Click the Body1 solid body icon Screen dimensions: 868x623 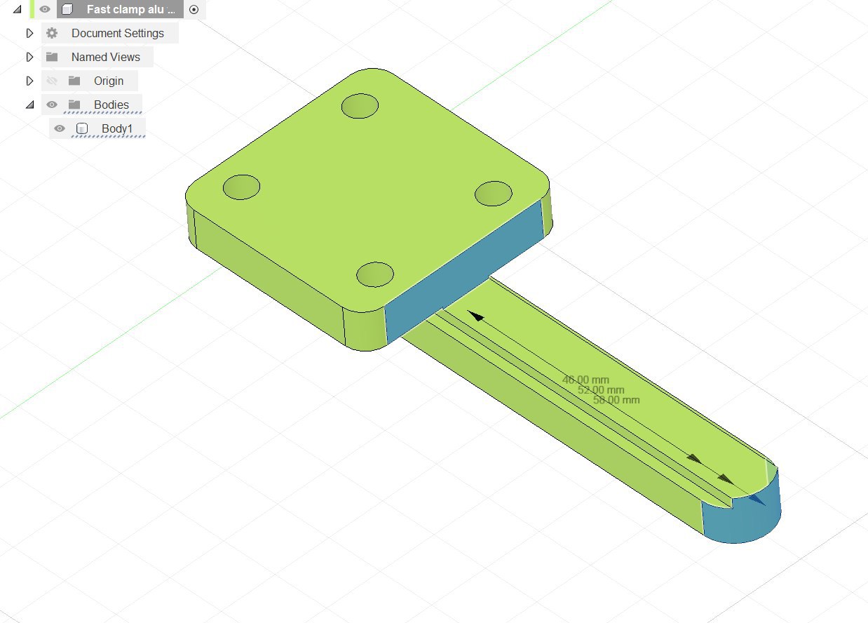82,128
